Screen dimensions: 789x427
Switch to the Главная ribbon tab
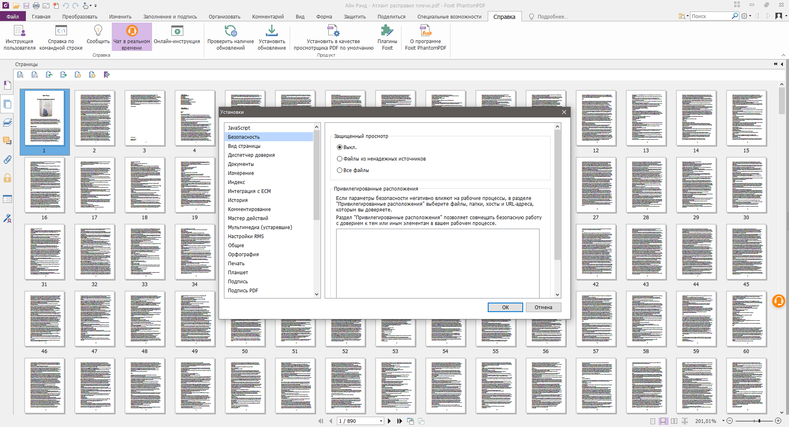pos(41,16)
